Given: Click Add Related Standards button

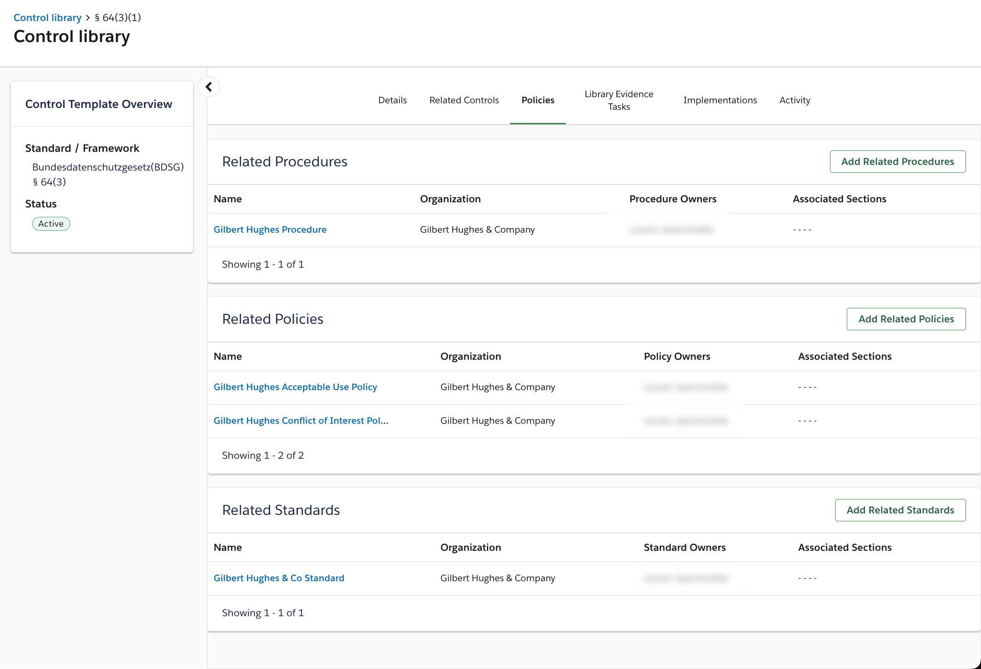Looking at the screenshot, I should click(x=900, y=510).
